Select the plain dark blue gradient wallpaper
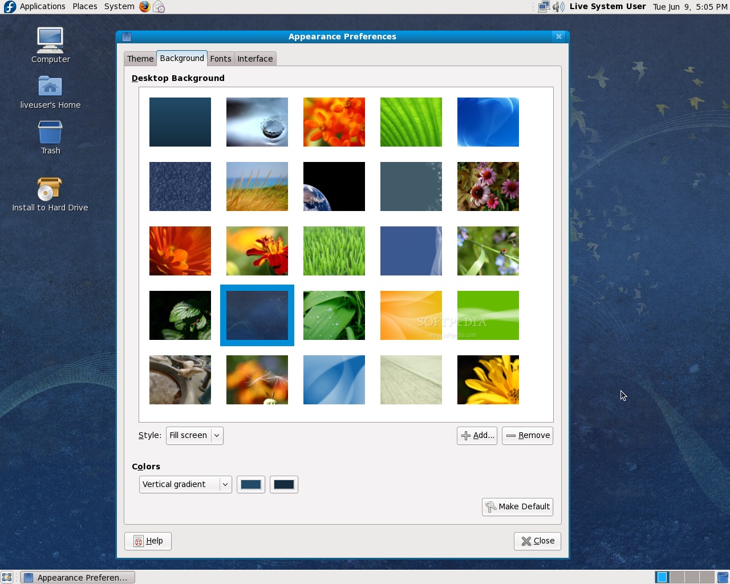 pos(180,122)
